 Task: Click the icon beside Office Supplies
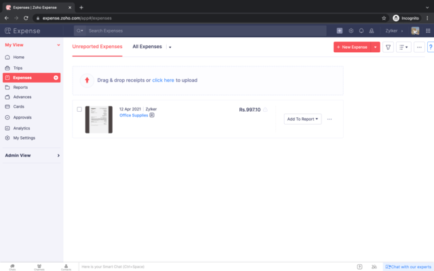pyautogui.click(x=152, y=115)
